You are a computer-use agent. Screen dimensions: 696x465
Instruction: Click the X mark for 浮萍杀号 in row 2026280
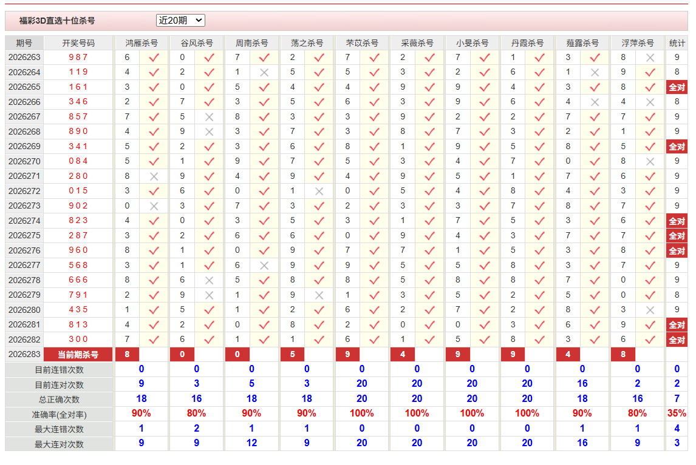pyautogui.click(x=650, y=310)
